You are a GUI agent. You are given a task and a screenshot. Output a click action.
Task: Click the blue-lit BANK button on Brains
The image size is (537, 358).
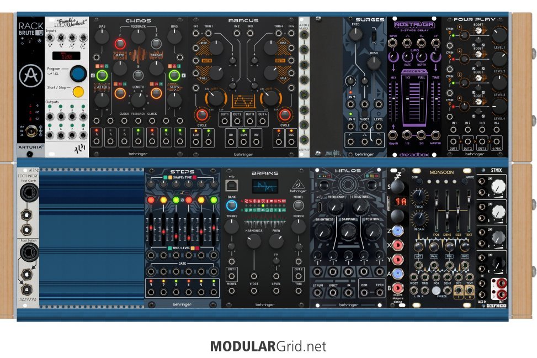click(231, 206)
